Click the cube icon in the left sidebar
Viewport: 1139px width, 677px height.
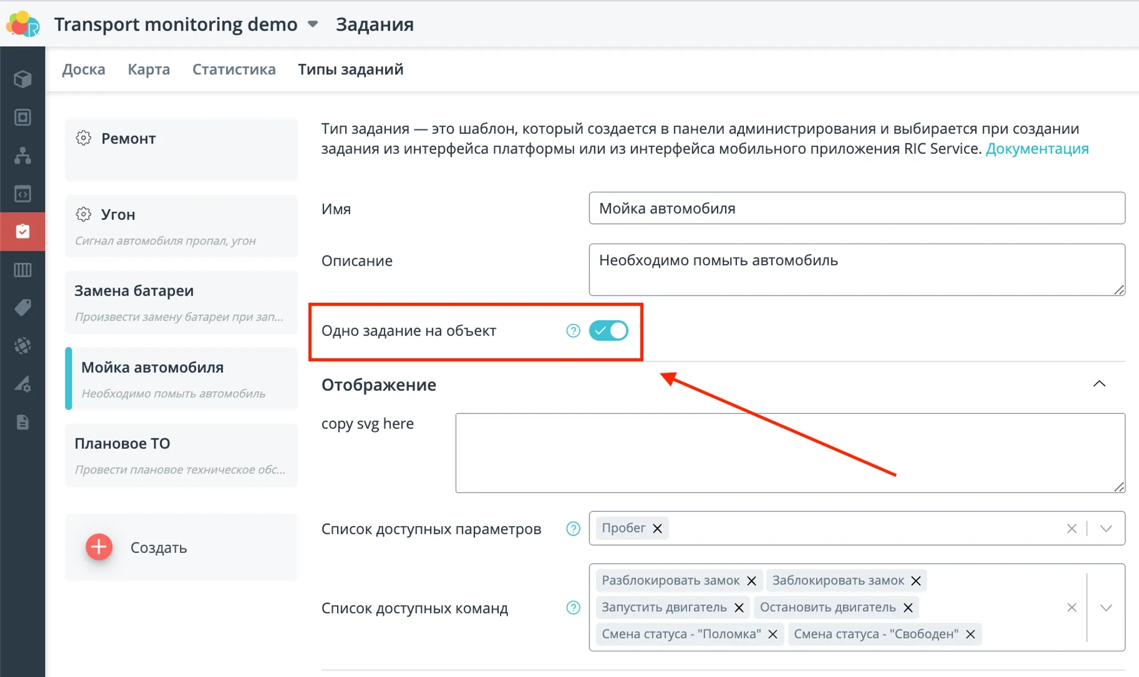tap(22, 79)
